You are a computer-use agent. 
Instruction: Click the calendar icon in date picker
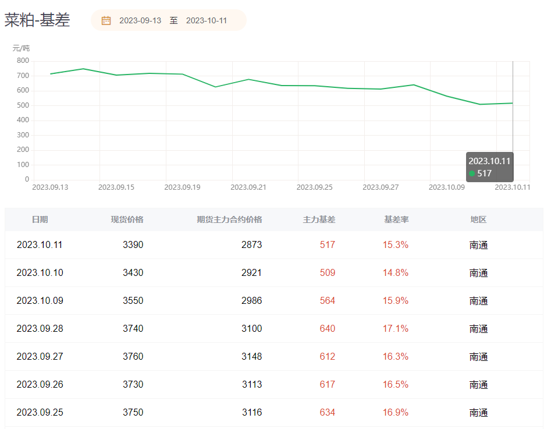point(106,20)
